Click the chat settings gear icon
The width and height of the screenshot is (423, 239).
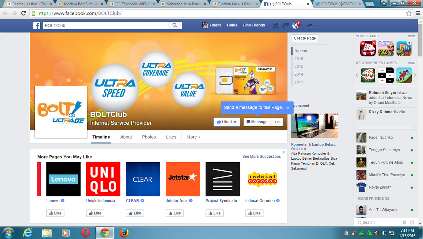[x=404, y=222]
